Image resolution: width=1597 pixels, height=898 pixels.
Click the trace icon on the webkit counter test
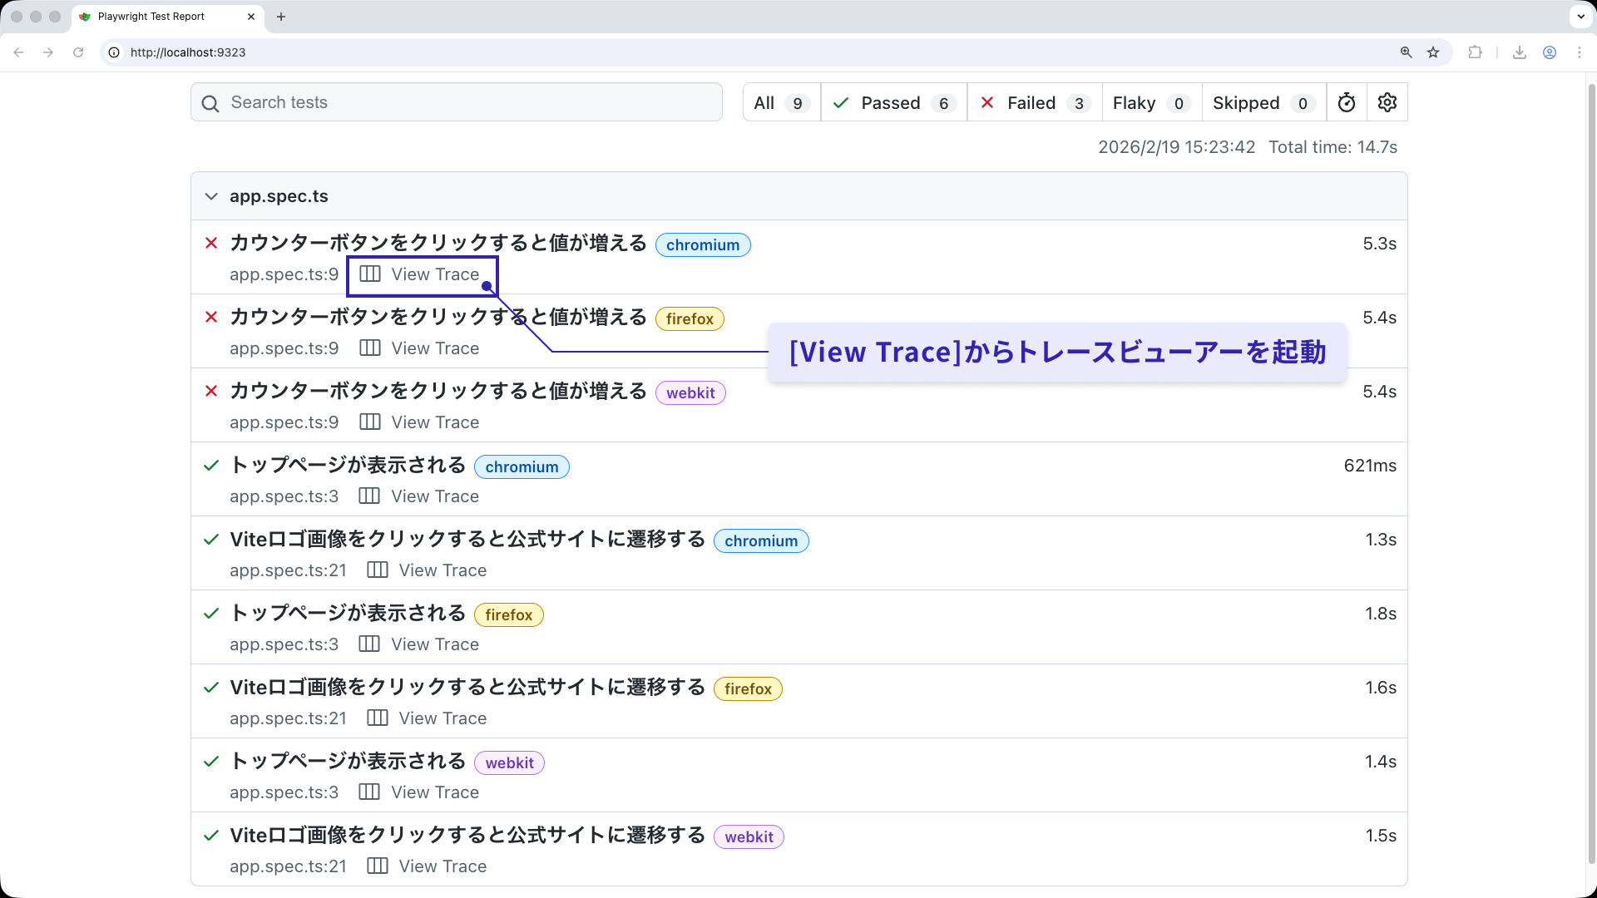coord(368,422)
